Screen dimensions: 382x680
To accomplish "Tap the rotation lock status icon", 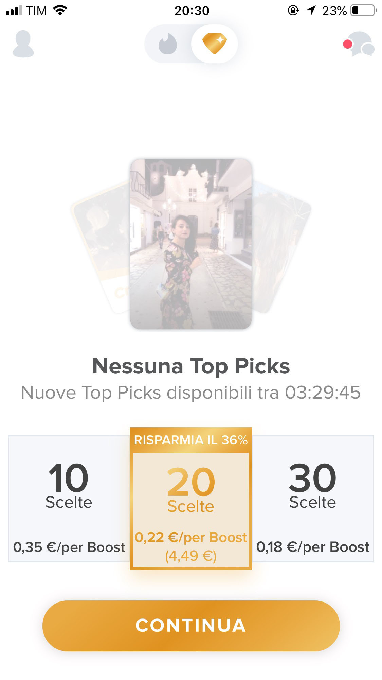I will (293, 11).
